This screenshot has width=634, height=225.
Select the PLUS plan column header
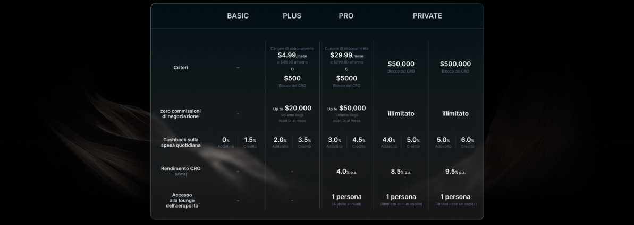[x=292, y=16]
